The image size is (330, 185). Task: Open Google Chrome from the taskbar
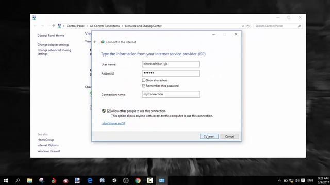[x=138, y=180]
